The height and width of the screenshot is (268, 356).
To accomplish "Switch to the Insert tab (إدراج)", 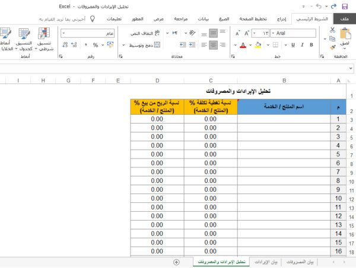I will click(x=281, y=19).
